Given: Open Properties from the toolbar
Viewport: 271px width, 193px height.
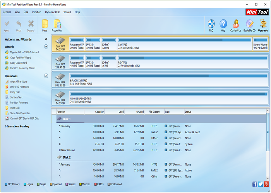Looking at the screenshot, I should tap(57, 26).
